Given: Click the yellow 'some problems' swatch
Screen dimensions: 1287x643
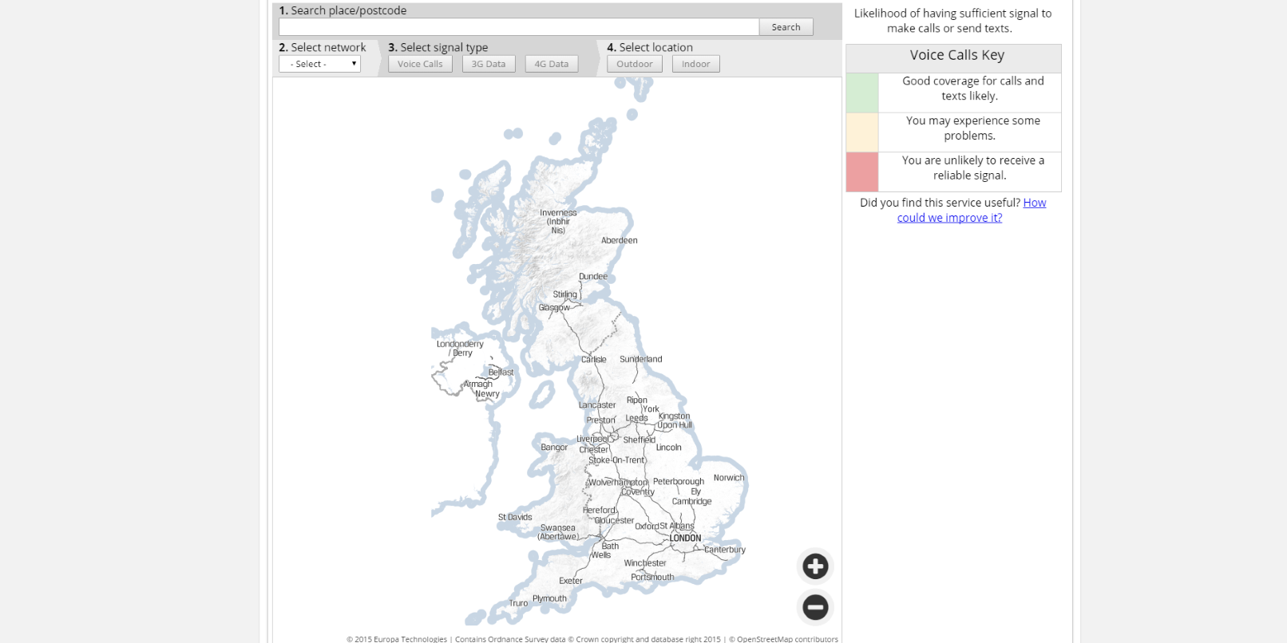Looking at the screenshot, I should pos(862,132).
